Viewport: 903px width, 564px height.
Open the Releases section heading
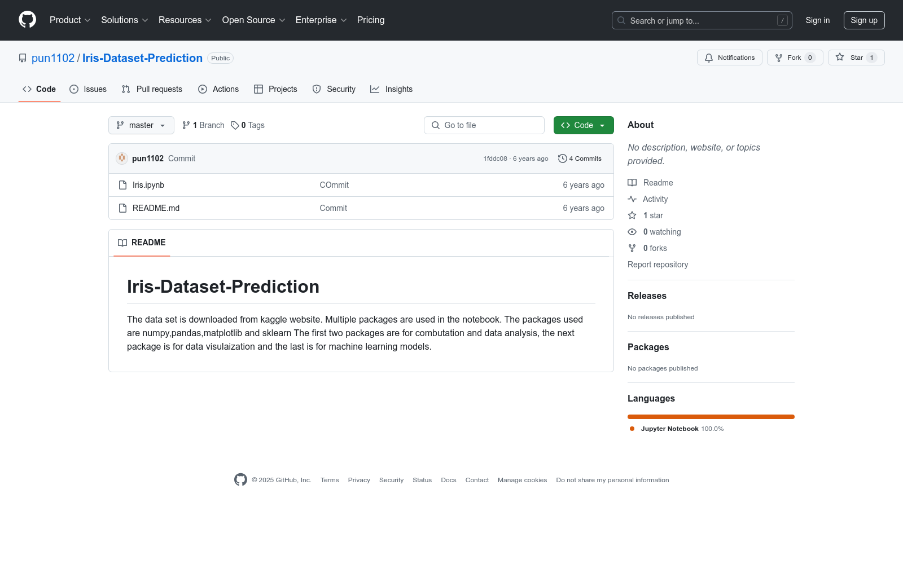pos(647,296)
